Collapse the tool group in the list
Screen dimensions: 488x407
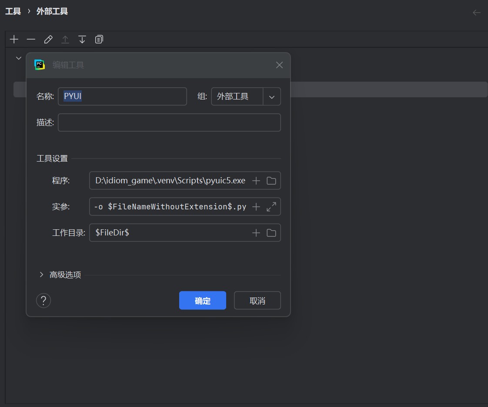click(x=18, y=57)
